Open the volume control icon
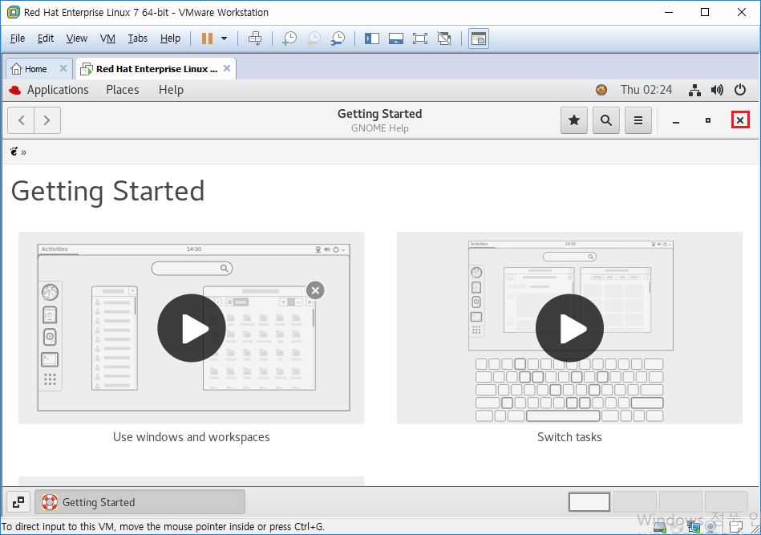 tap(717, 90)
